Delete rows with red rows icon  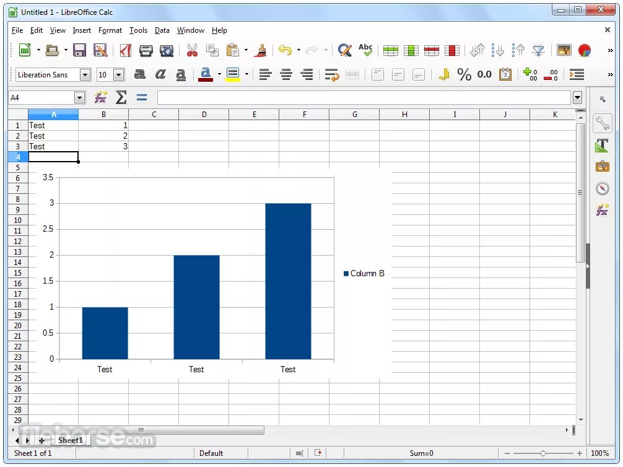click(x=432, y=50)
